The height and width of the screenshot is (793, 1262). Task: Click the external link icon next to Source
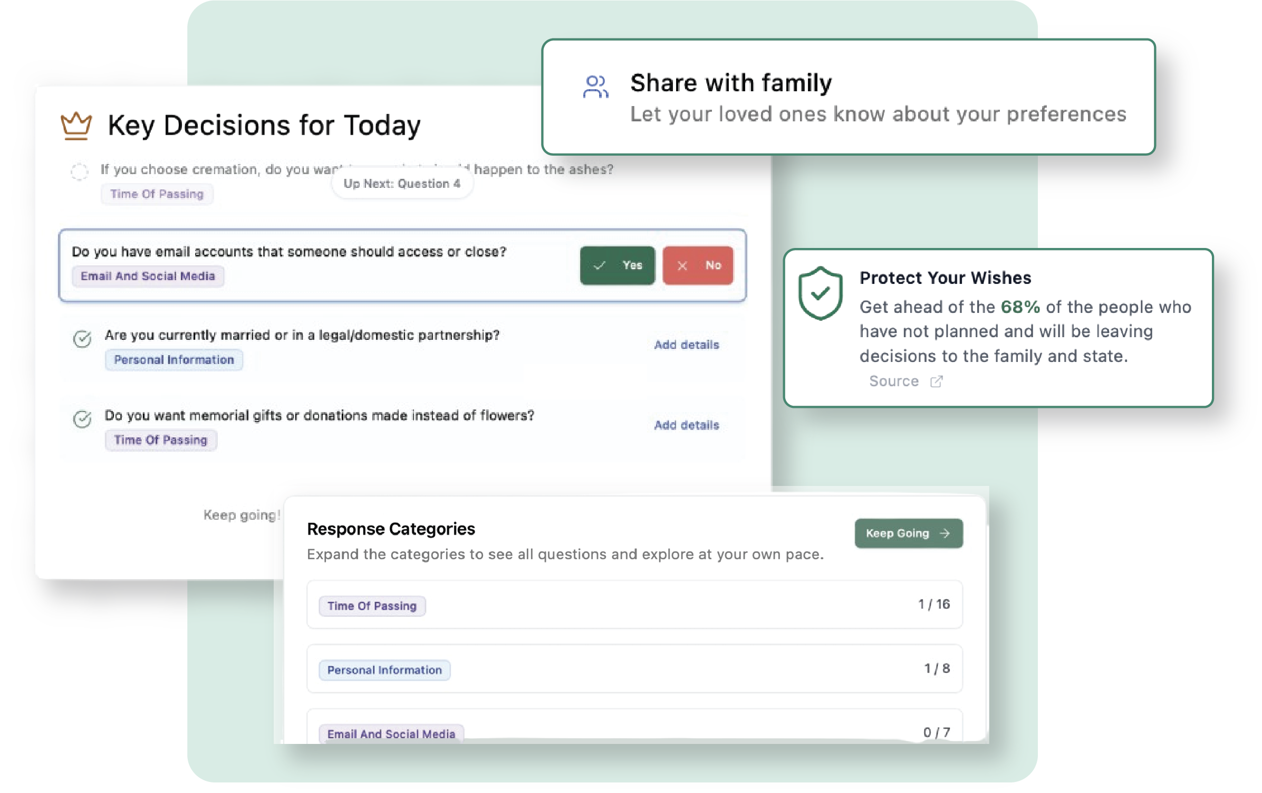point(936,381)
